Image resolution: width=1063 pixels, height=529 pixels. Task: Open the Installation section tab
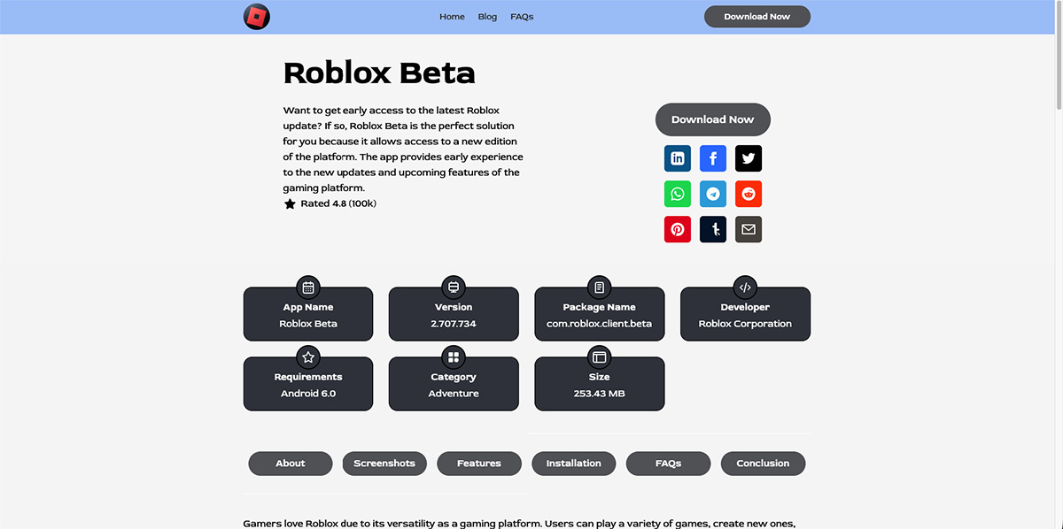pyautogui.click(x=573, y=463)
